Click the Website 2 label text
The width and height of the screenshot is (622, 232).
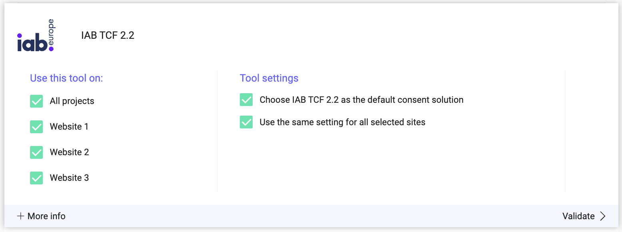click(x=70, y=152)
